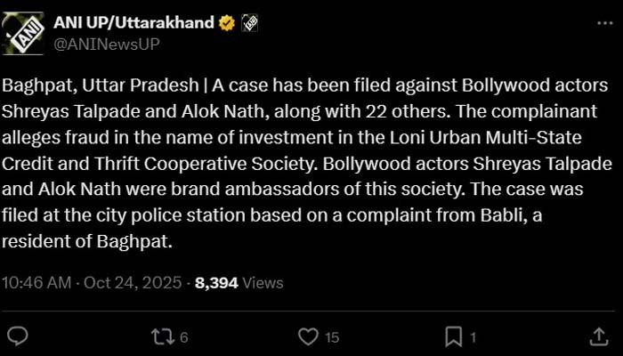
Task: Like the post with the heart icon
Action: point(308,337)
